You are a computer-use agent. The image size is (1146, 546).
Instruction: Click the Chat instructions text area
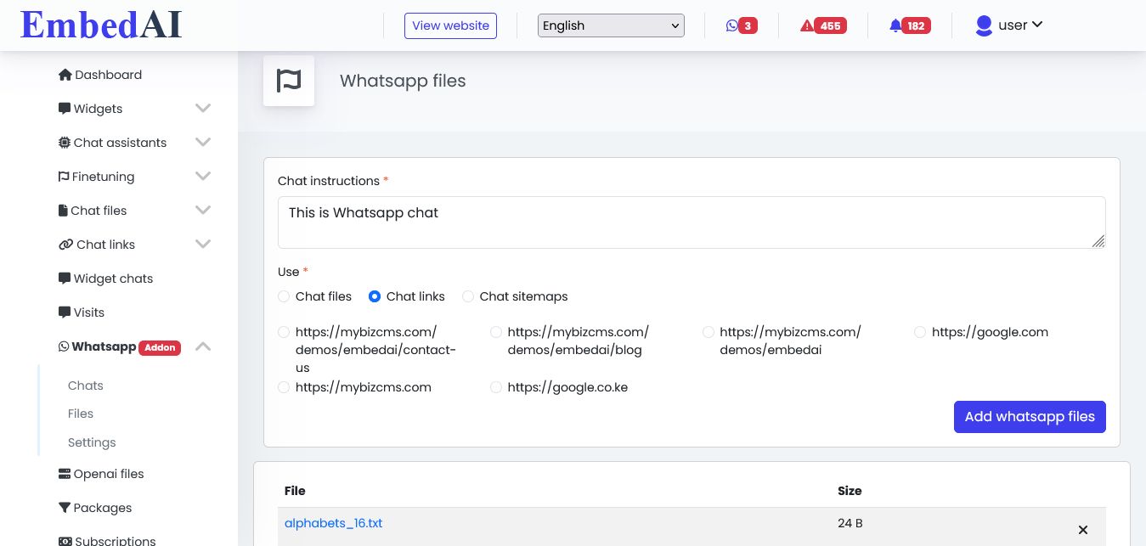[x=691, y=222]
